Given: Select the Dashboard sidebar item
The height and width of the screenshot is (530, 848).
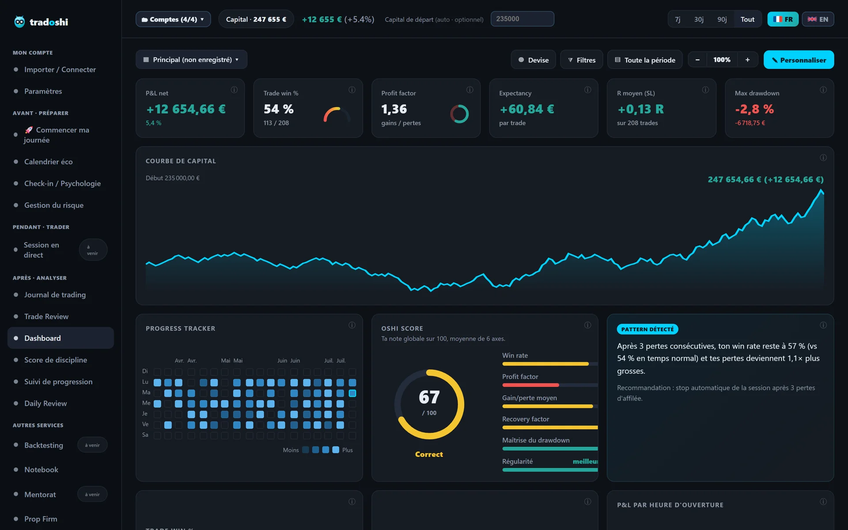Looking at the screenshot, I should point(61,338).
